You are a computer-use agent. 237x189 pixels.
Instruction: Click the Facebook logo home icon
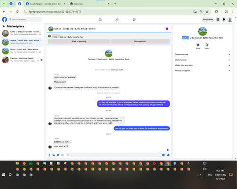point(4,19)
